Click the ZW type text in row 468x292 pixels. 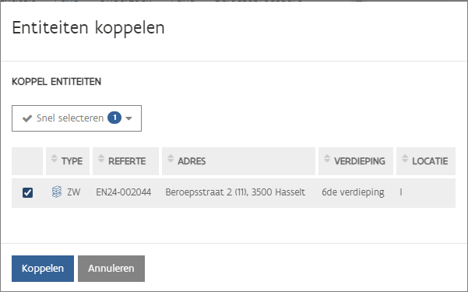(73, 192)
